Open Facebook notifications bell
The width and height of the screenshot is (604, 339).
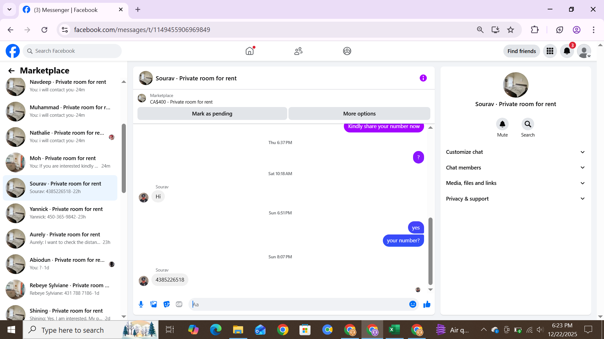567,51
